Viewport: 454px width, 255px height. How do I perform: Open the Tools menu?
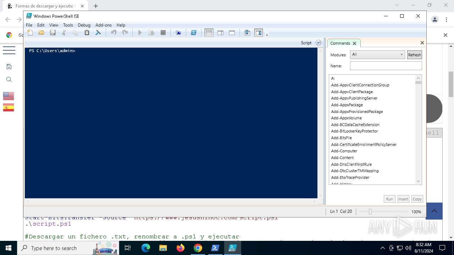pos(68,25)
